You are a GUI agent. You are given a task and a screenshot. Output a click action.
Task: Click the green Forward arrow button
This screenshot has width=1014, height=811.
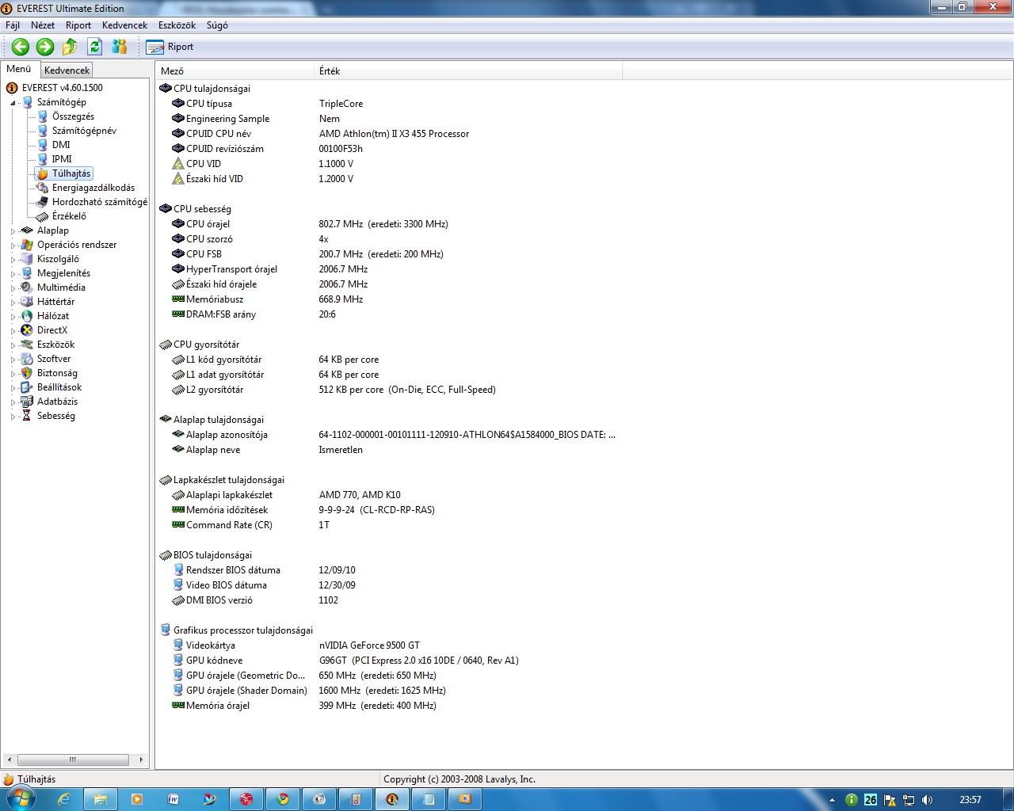[45, 47]
